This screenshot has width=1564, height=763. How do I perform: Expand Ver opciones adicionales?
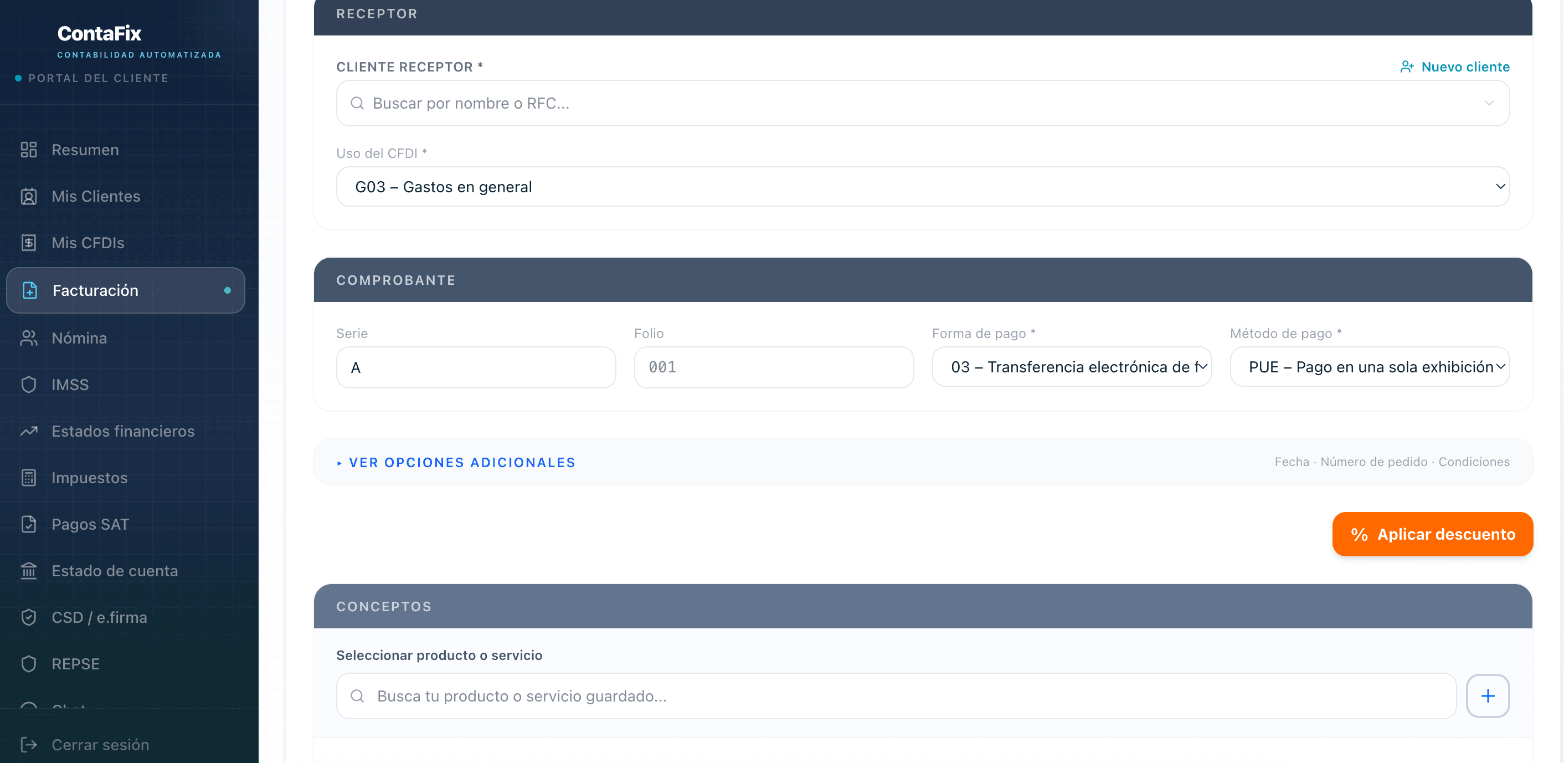point(456,463)
